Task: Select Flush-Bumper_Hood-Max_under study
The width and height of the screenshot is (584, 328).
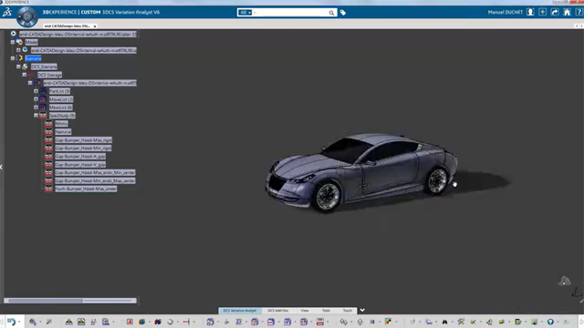Action: [x=86, y=189]
